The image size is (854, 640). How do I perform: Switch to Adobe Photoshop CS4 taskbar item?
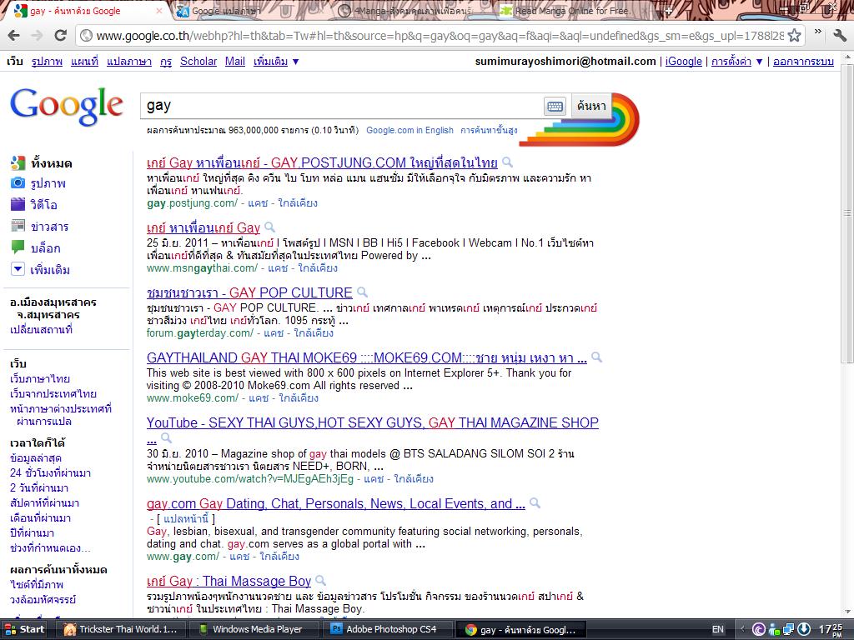point(389,630)
